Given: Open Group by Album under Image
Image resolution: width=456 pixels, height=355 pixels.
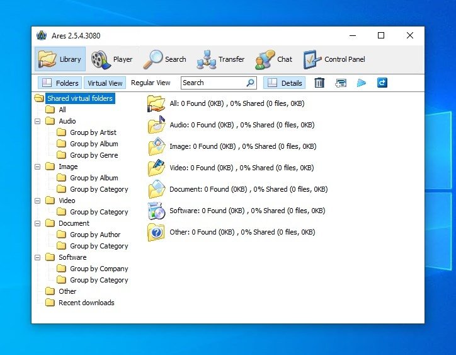Looking at the screenshot, I should point(94,178).
